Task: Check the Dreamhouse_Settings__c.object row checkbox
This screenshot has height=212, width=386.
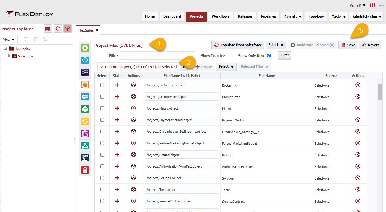Action: tap(102, 132)
